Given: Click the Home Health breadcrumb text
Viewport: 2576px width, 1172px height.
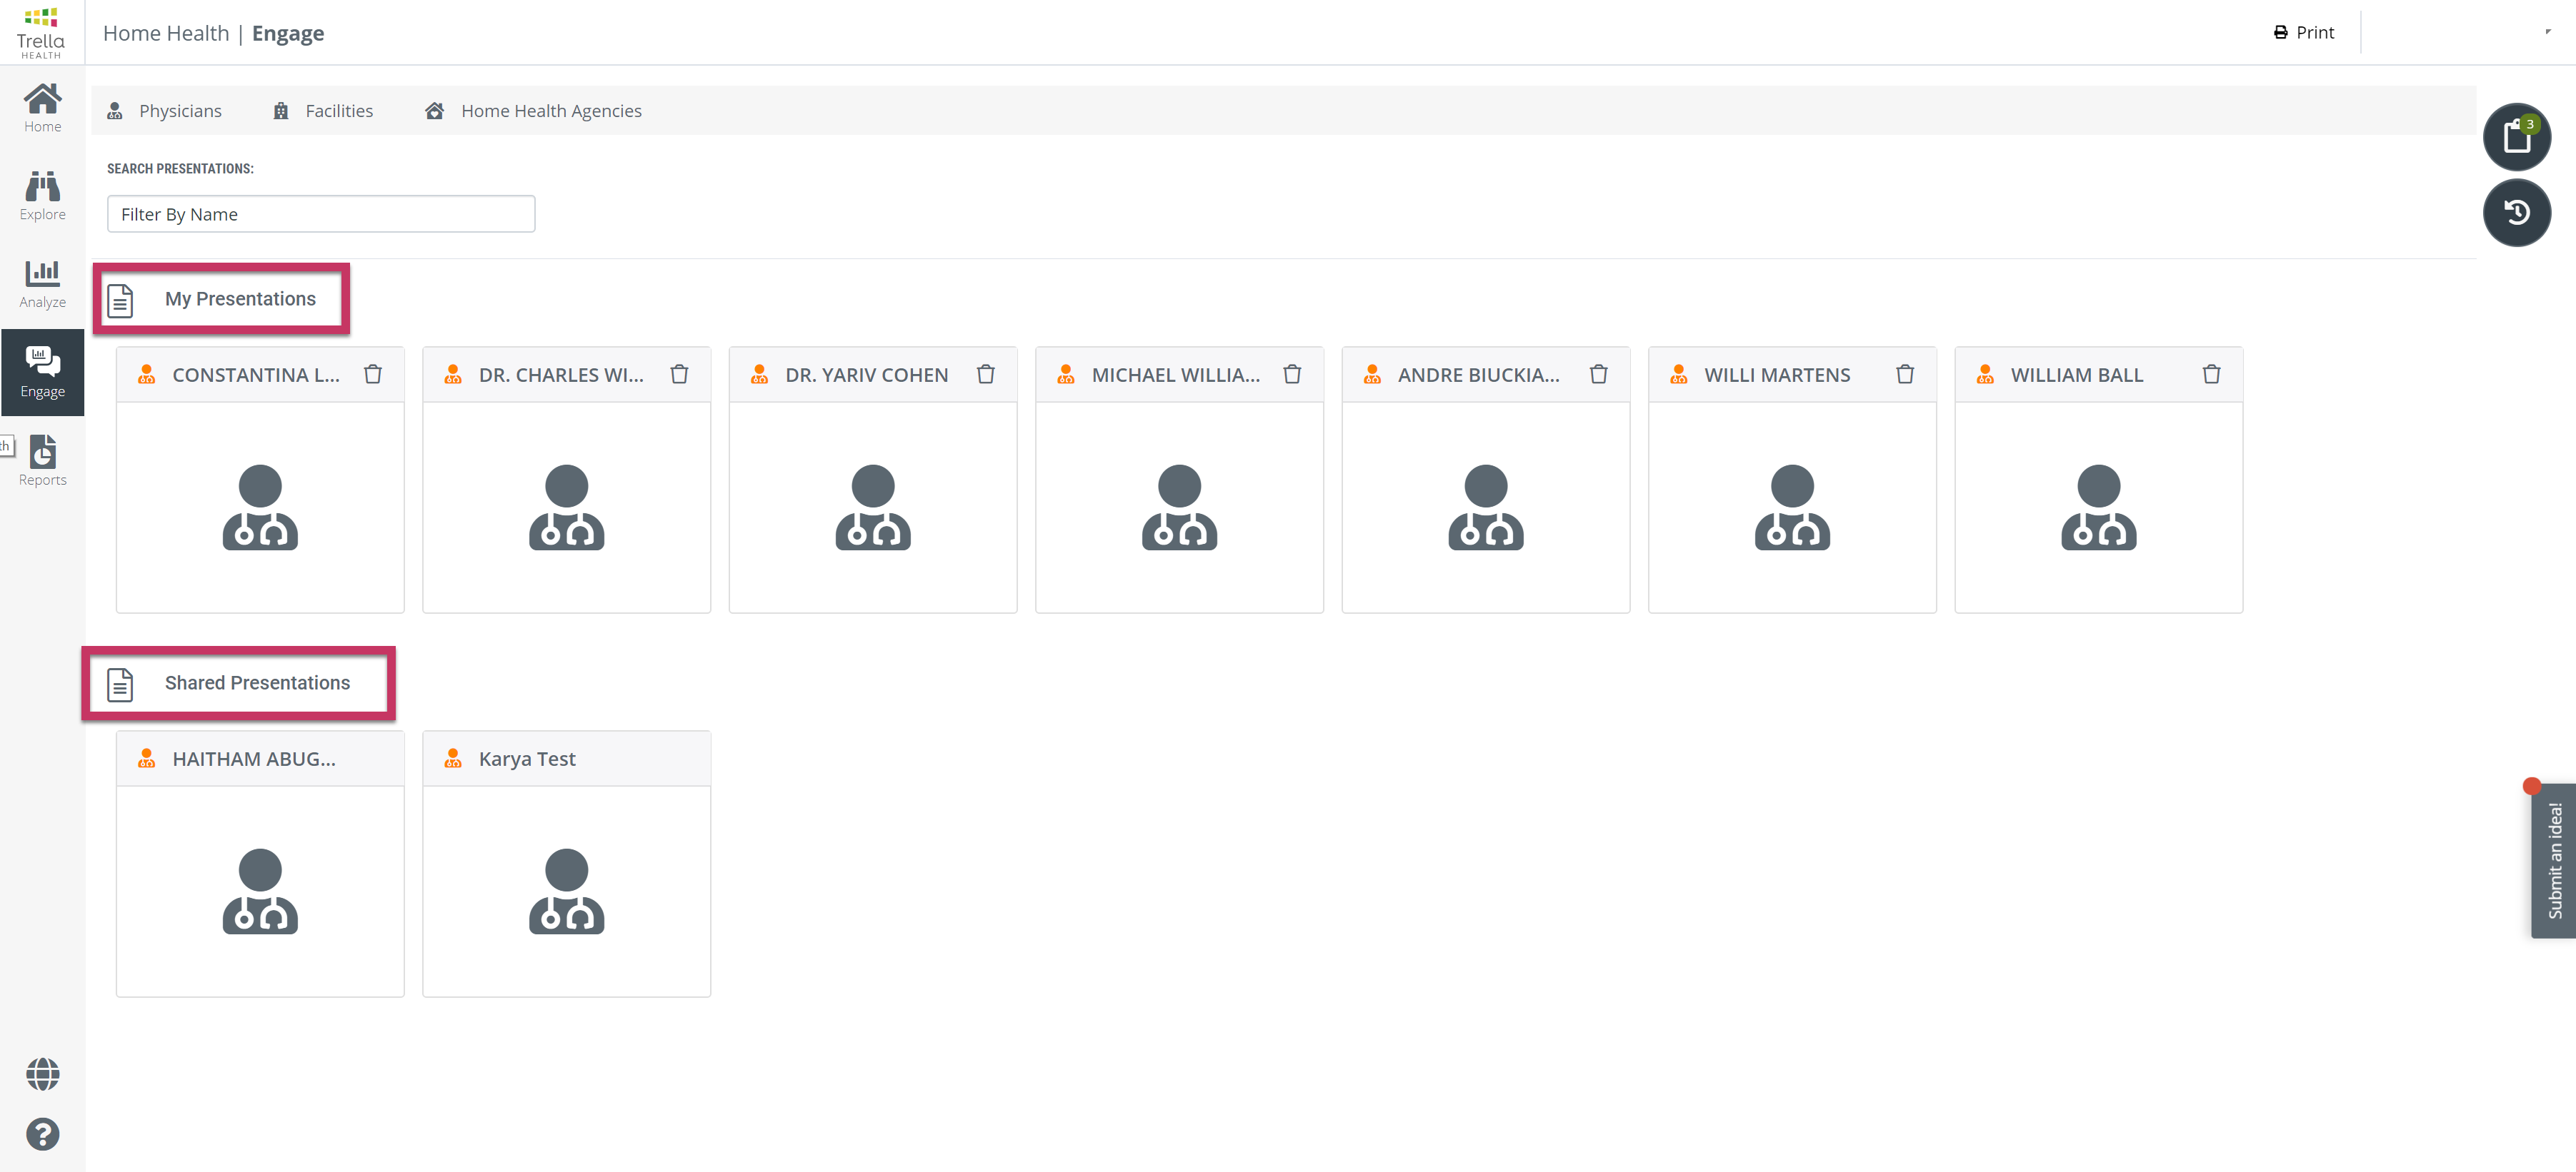Looking at the screenshot, I should click(166, 33).
